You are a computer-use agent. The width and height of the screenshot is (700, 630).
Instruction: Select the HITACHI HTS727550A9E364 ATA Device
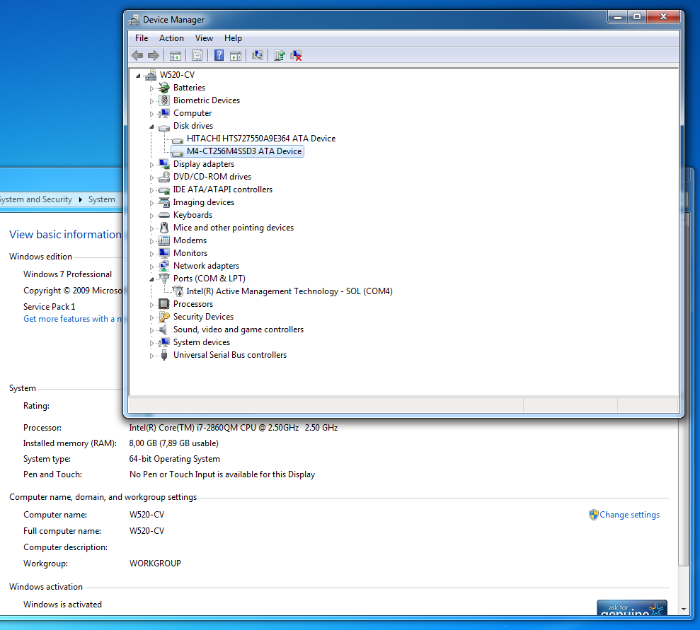pyautogui.click(x=260, y=139)
